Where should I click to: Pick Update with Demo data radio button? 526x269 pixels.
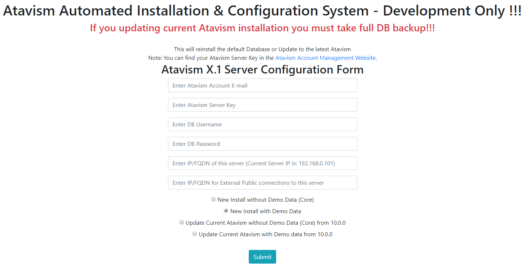195,234
